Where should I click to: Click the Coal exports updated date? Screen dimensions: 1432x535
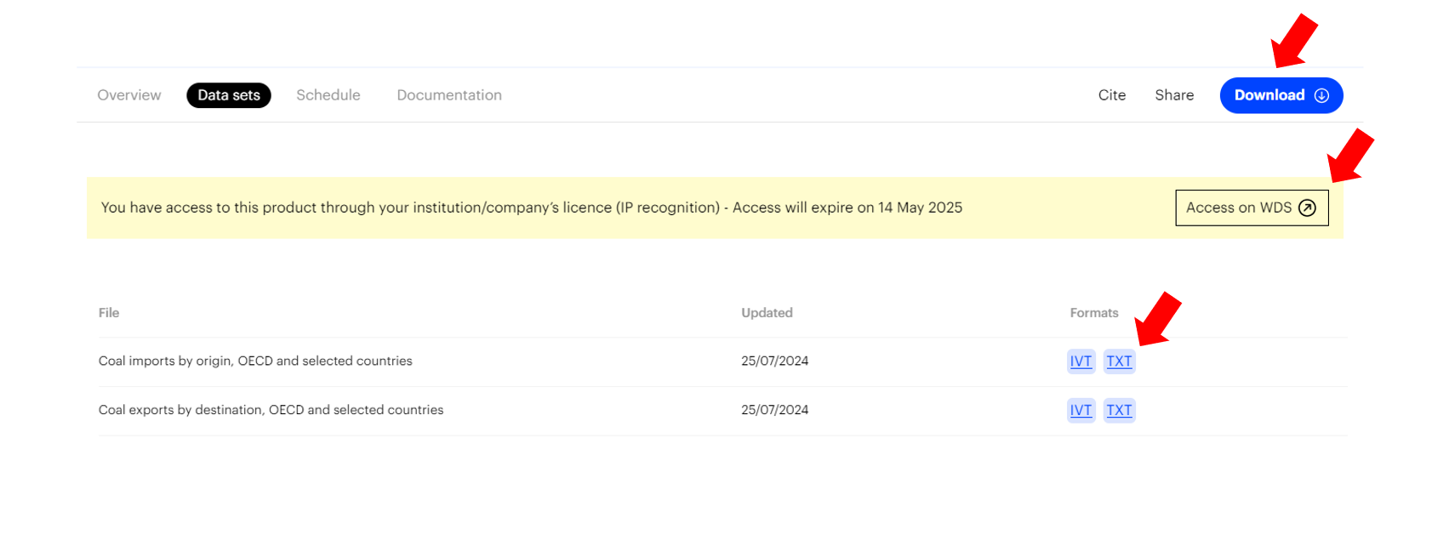(x=774, y=410)
